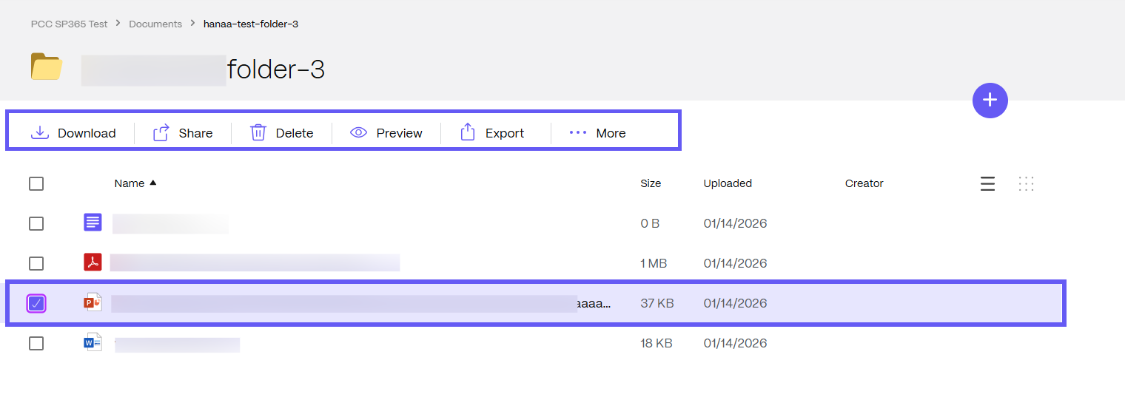Viewport: 1125px width, 414px height.
Task: Sort by the Size column header
Action: click(651, 183)
